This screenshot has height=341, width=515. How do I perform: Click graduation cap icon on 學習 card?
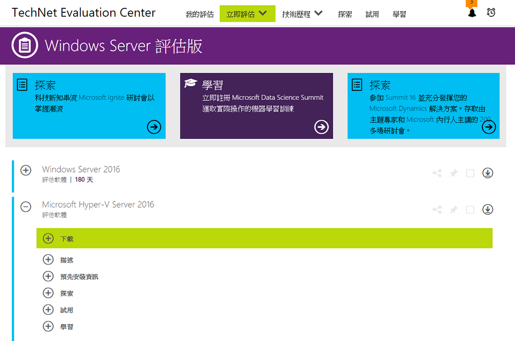point(191,83)
